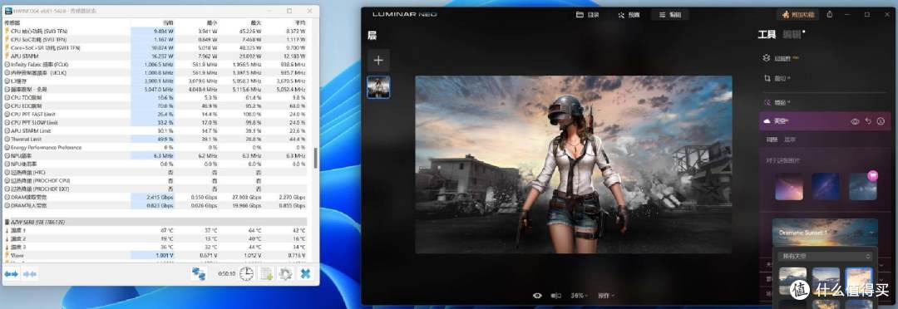Viewport: 898px width, 309px height.
Task: Pick the first mountain sky thumbnail in list
Action: pos(792,281)
